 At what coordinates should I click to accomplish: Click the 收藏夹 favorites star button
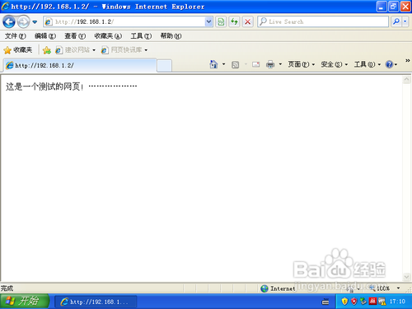pyautogui.click(x=18, y=50)
